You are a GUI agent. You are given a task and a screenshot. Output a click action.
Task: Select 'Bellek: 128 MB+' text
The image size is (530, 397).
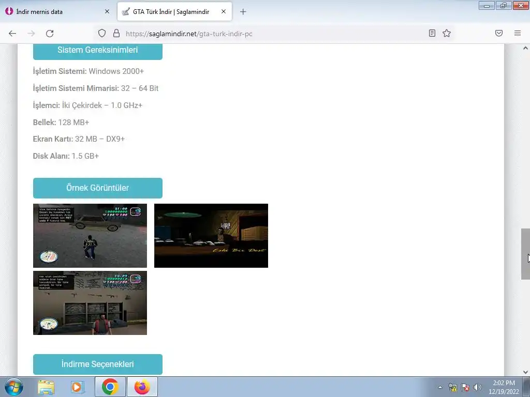click(x=61, y=122)
